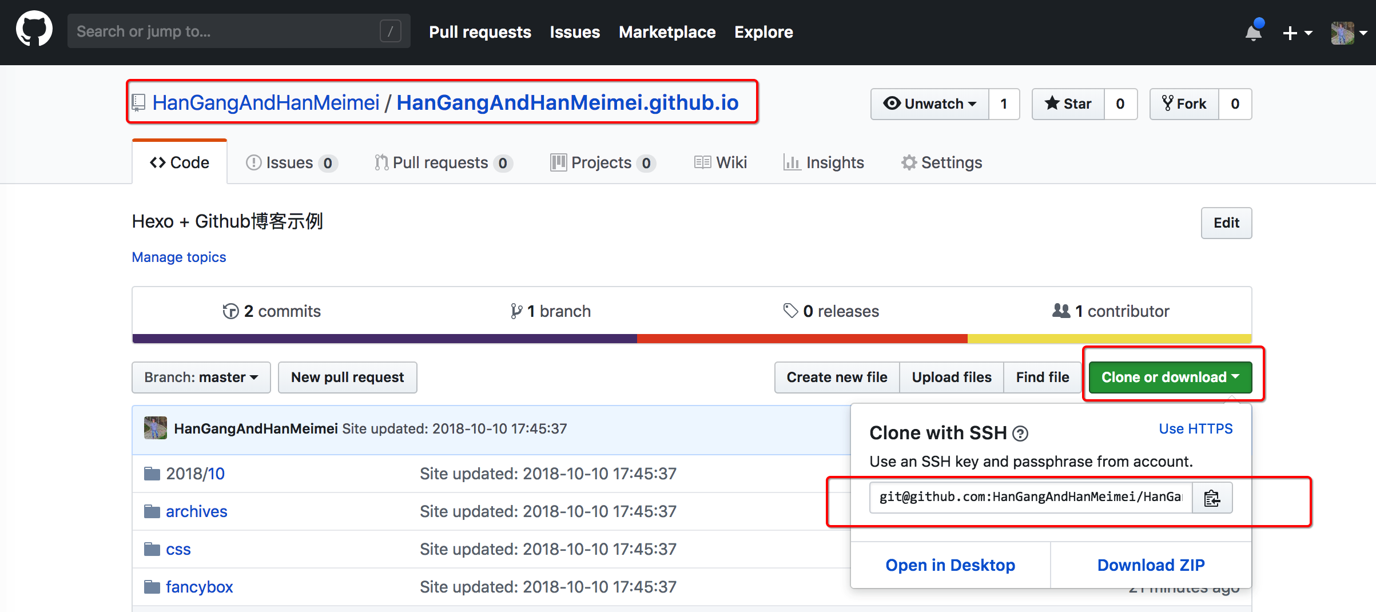This screenshot has height=612, width=1376.
Task: Switch to the Issues tab
Action: 292,163
